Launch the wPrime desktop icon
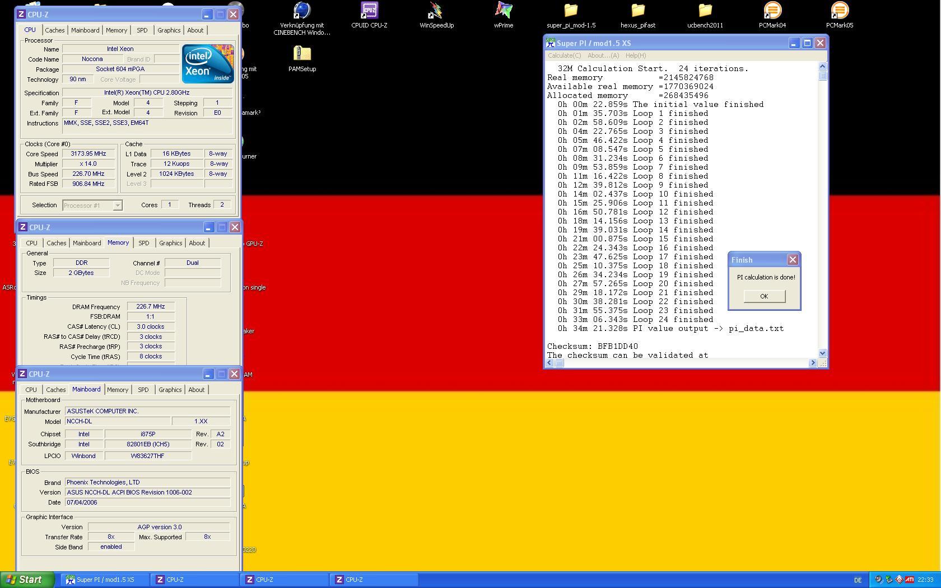Screen dimensions: 941x588 504,15
